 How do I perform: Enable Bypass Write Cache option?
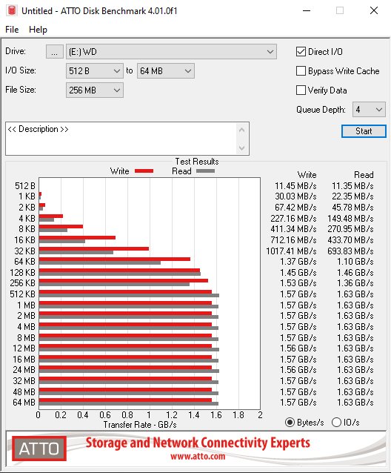(301, 71)
